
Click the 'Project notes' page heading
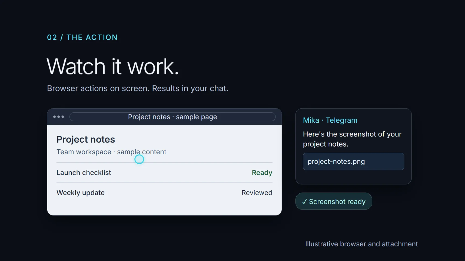coord(86,139)
